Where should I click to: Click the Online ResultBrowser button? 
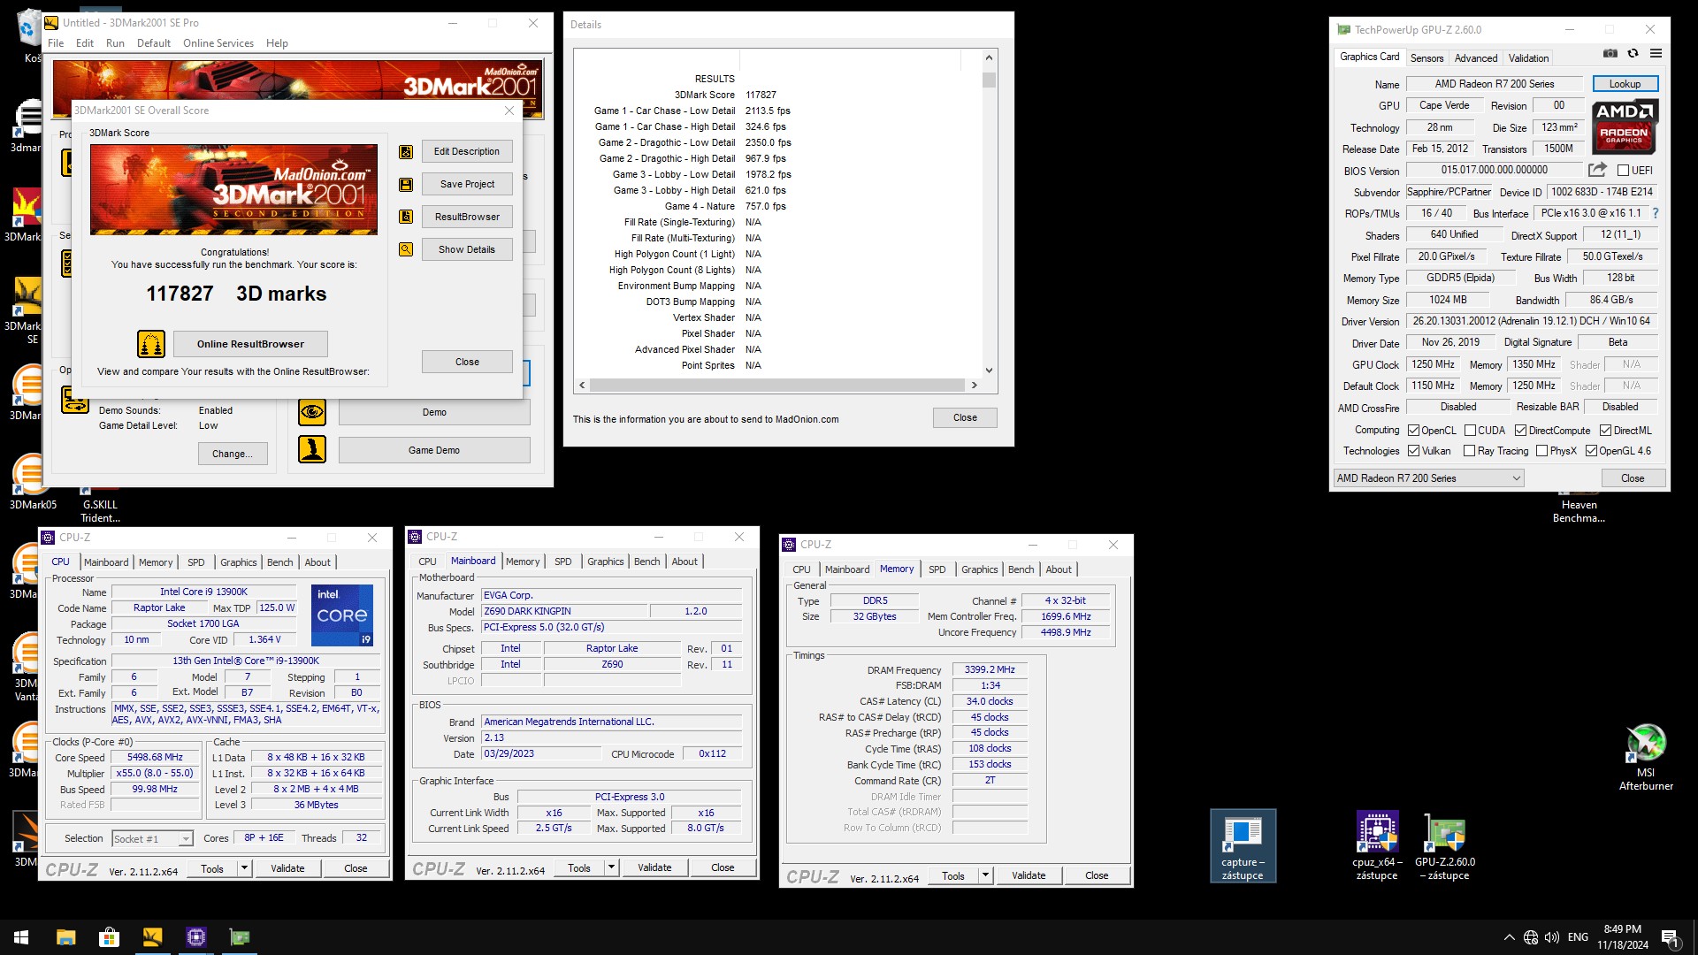pos(250,344)
